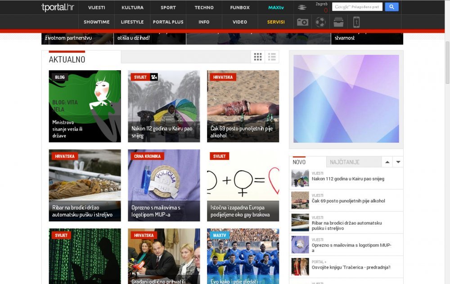Click the MAXTV tag on football card
The width and height of the screenshot is (450, 284).
[220, 235]
